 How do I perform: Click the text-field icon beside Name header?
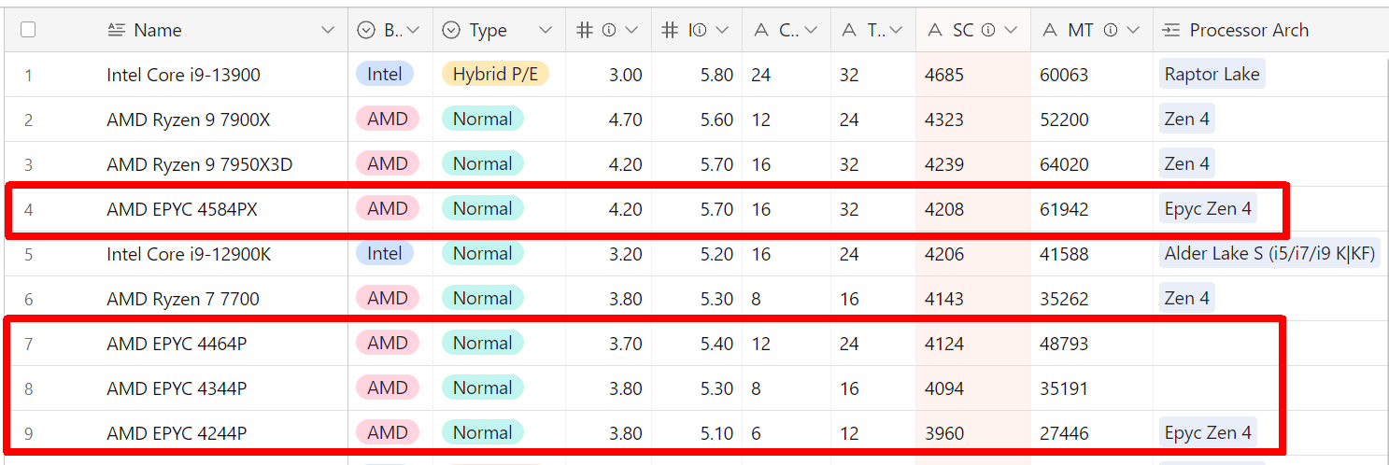point(117,30)
